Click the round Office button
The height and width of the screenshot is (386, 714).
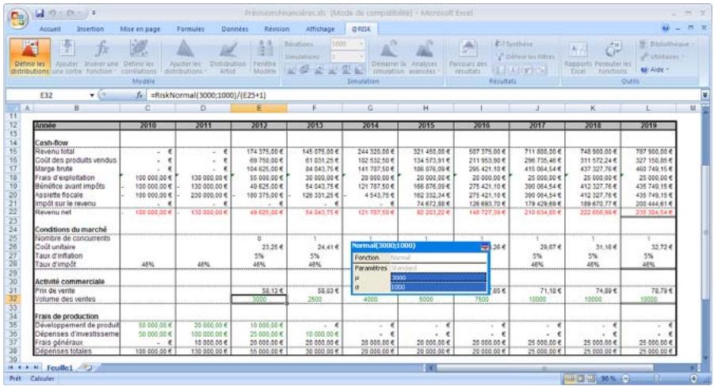[x=15, y=18]
